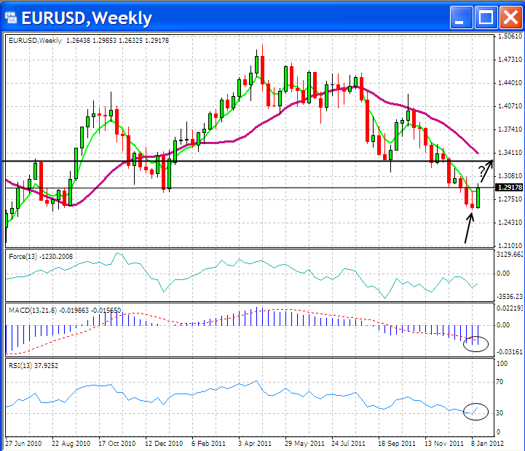525x451 pixels.
Task: Click the 1.44010 price scale value
Action: coord(510,83)
